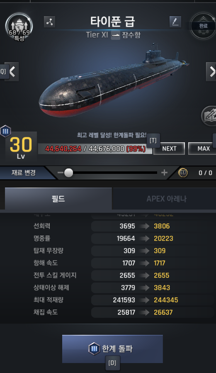This screenshot has height=373, width=216.
Task: Click the 한계 돌파 limit-break button
Action: point(112,349)
